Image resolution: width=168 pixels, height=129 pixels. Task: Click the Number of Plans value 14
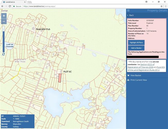[x=147, y=34]
